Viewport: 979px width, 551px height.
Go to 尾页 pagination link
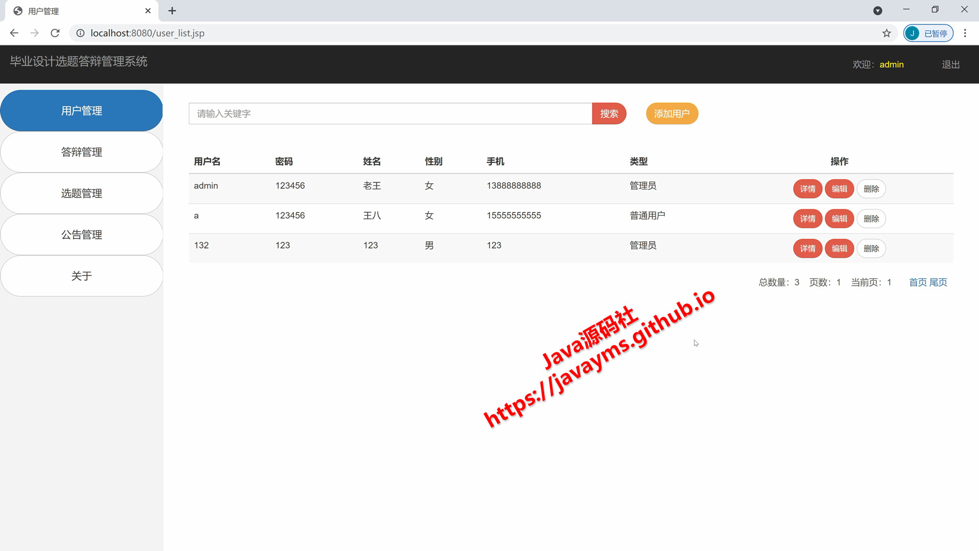click(938, 282)
